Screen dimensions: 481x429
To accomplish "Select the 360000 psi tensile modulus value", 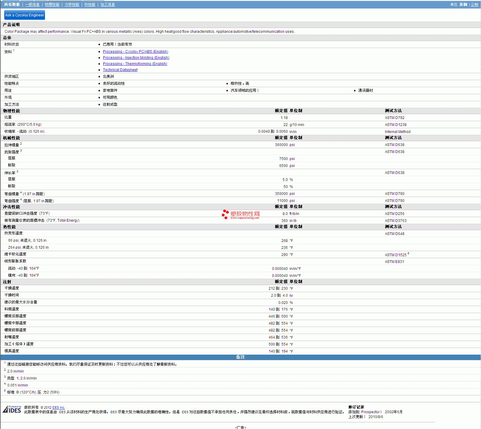I will tap(285, 145).
